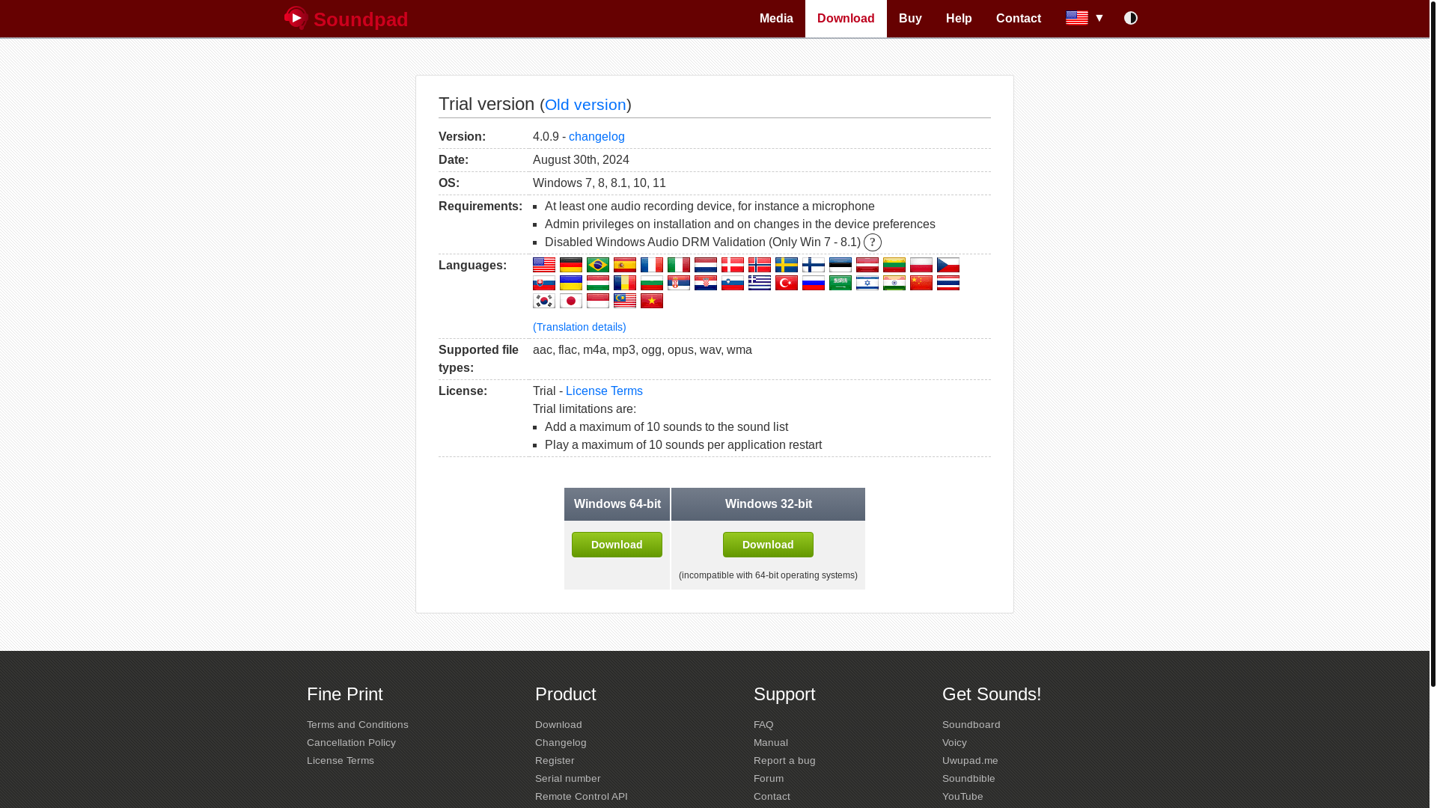Screen dimensions: 1437x808
Task: Select the Ukrainian flag
Action: pos(571,283)
